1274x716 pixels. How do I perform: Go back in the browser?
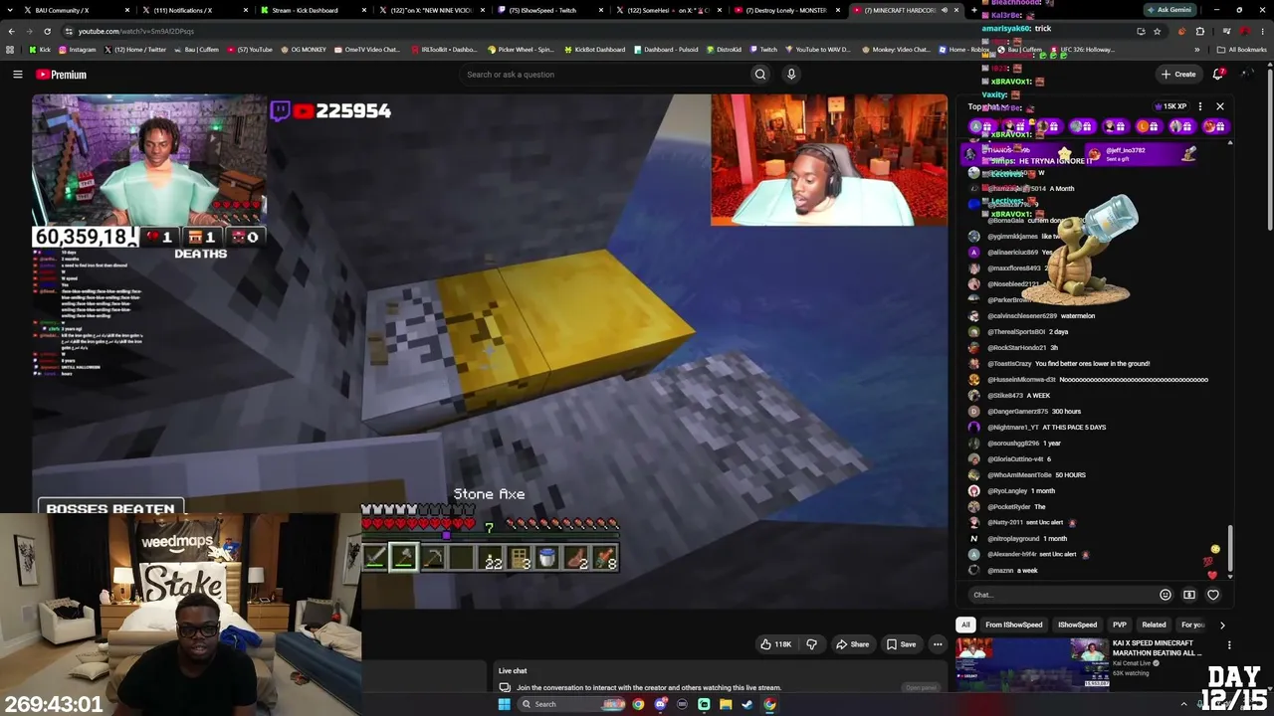click(x=11, y=31)
